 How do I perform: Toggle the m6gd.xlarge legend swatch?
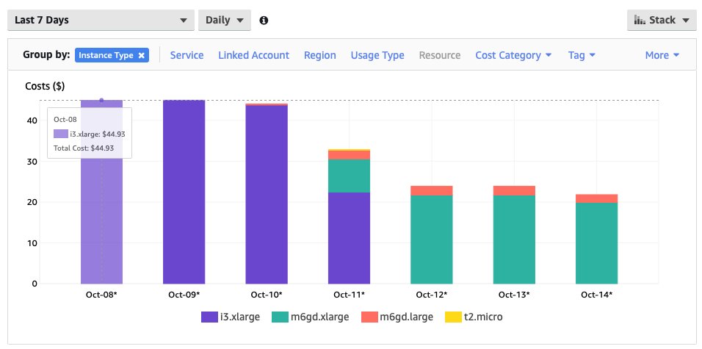[x=281, y=317]
